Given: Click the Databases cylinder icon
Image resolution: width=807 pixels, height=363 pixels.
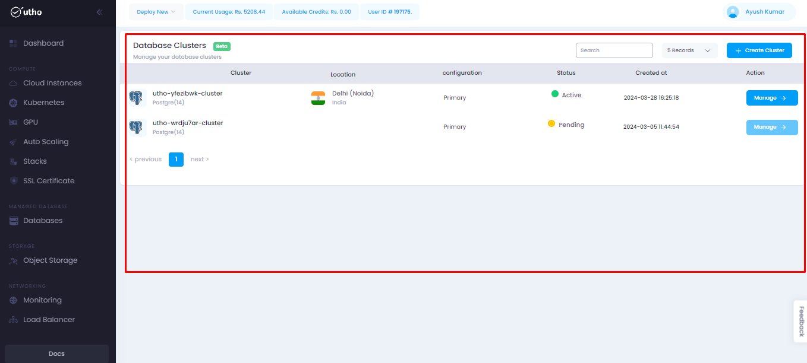Looking at the screenshot, I should tap(14, 221).
